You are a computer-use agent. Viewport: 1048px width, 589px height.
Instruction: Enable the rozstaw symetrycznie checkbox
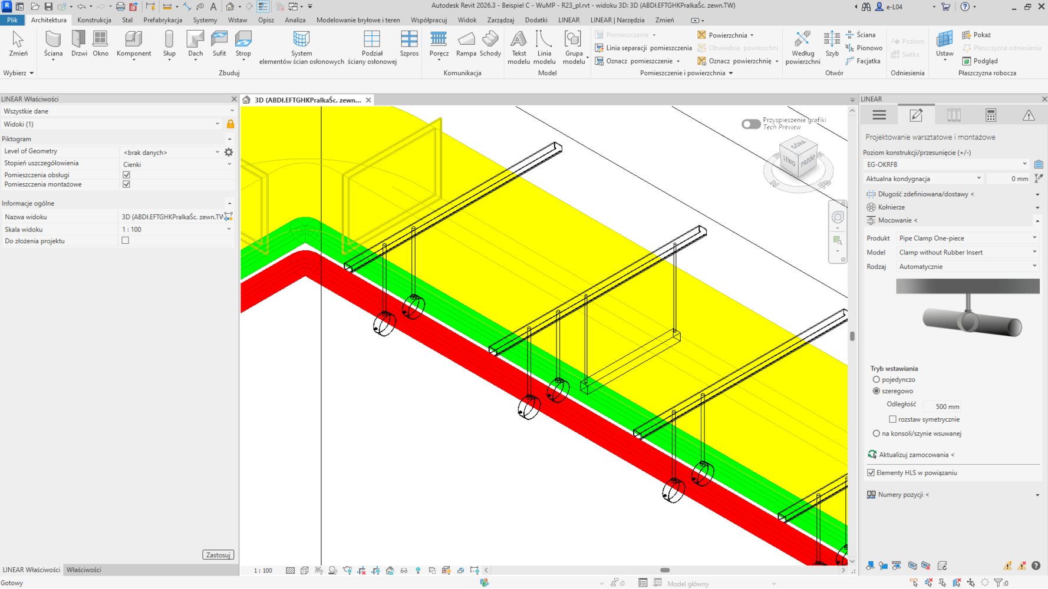(892, 419)
